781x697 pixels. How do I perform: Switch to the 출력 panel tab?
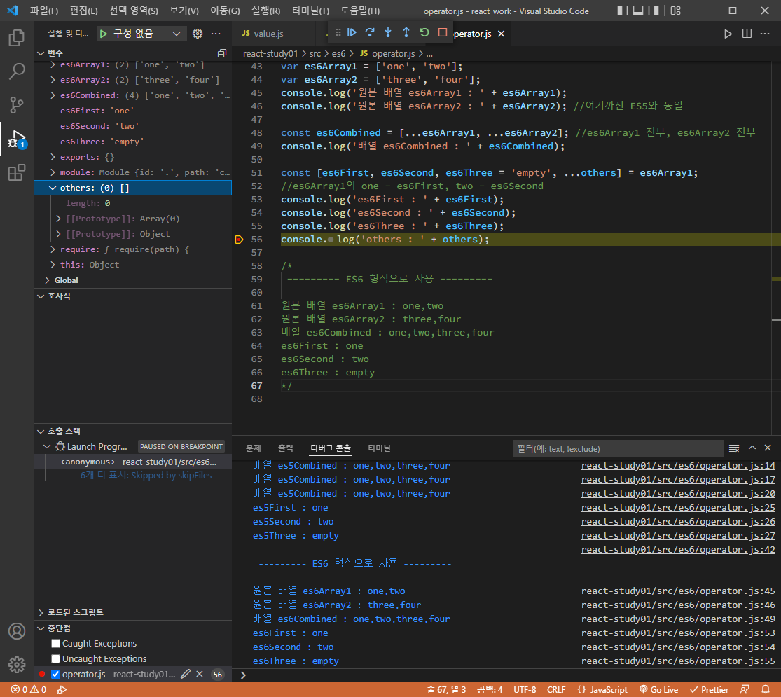285,448
